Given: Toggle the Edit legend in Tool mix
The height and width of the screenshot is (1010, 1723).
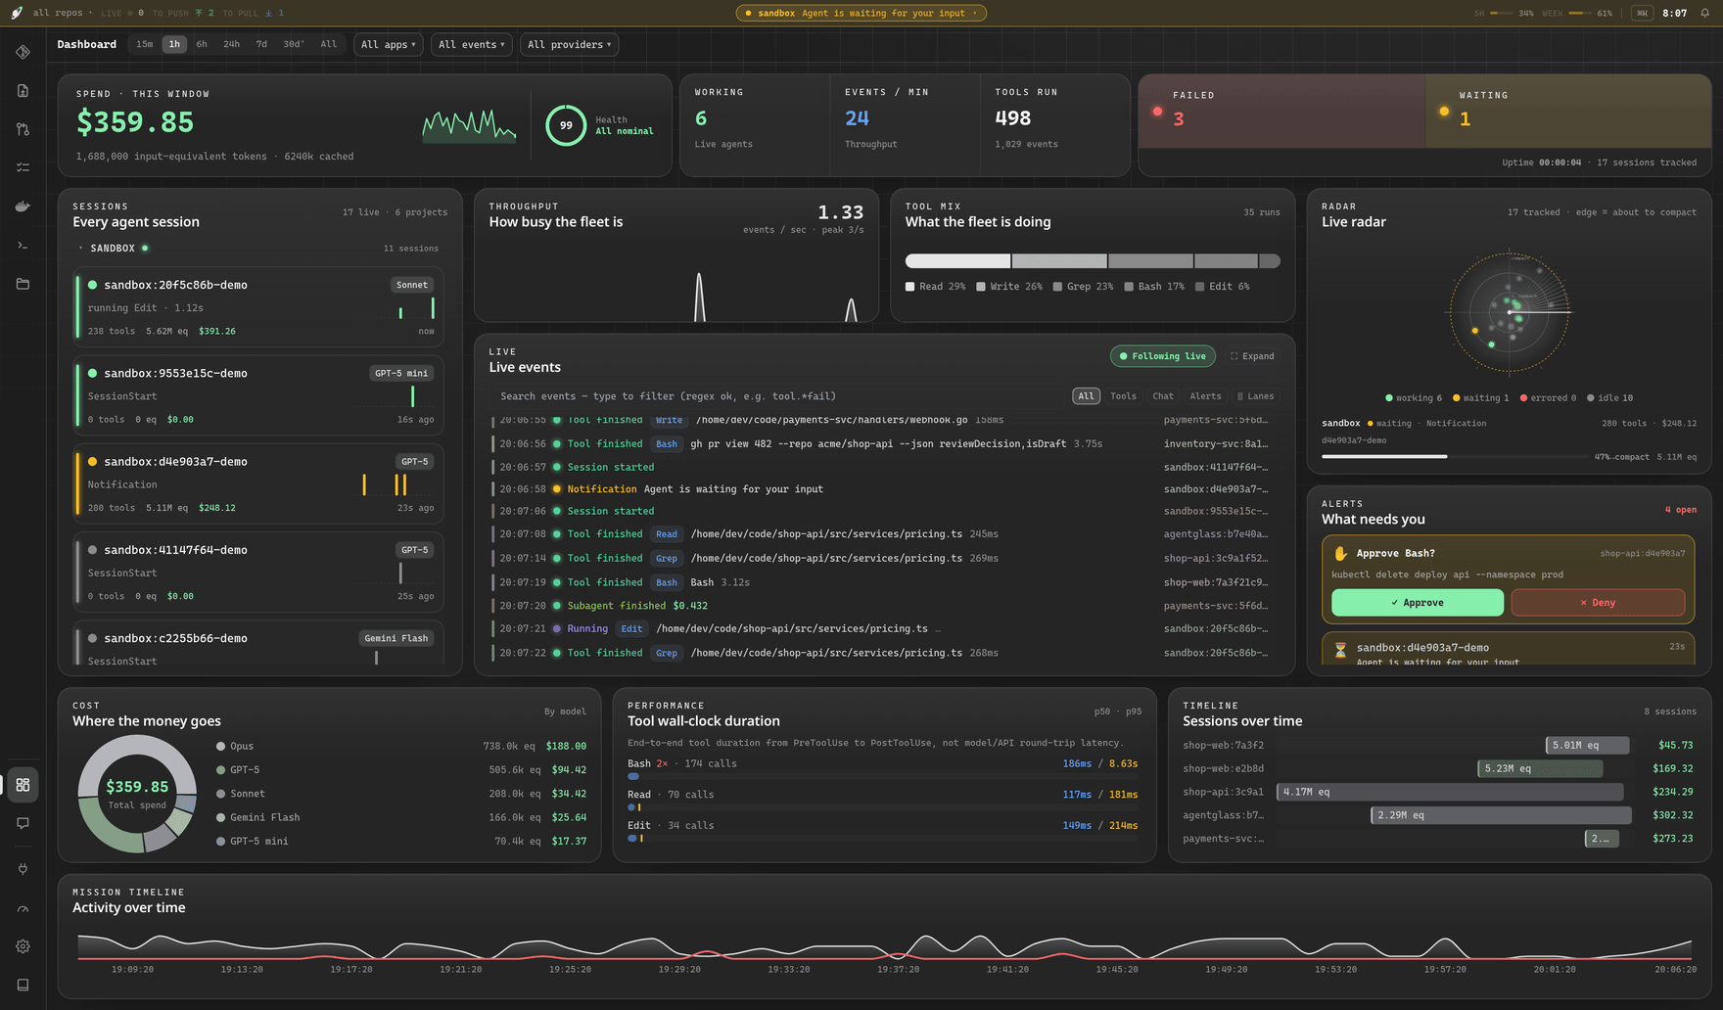Looking at the screenshot, I should pos(1223,287).
